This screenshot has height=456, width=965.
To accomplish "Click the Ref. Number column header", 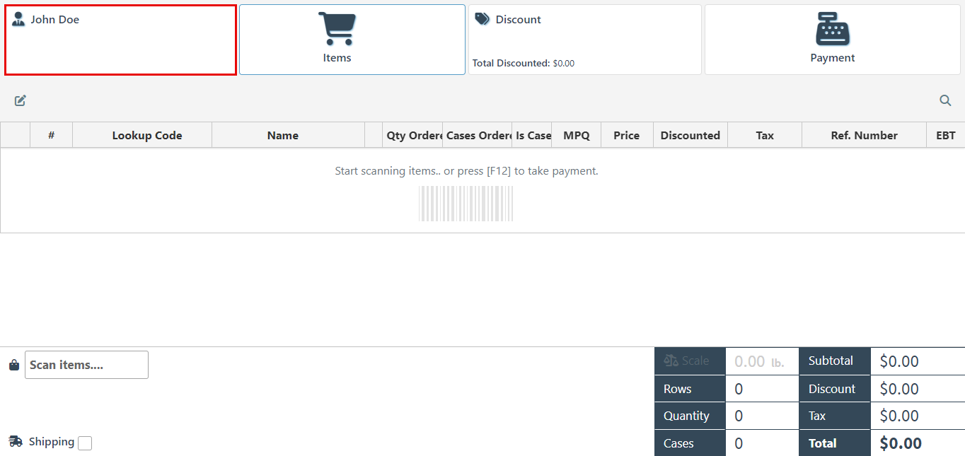I will tap(864, 136).
